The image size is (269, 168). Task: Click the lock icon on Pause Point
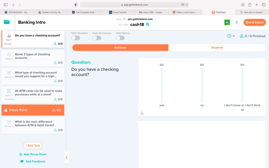(x=6, y=110)
